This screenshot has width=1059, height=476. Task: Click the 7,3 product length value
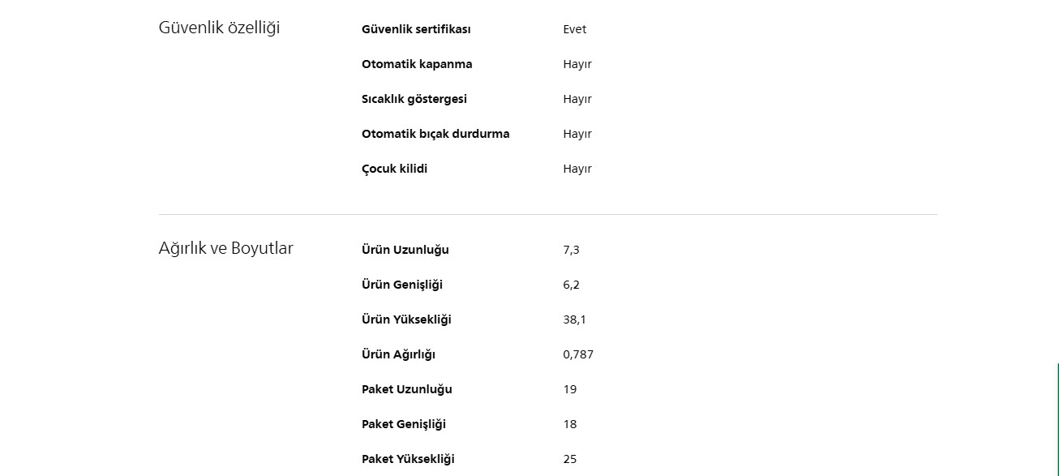571,250
